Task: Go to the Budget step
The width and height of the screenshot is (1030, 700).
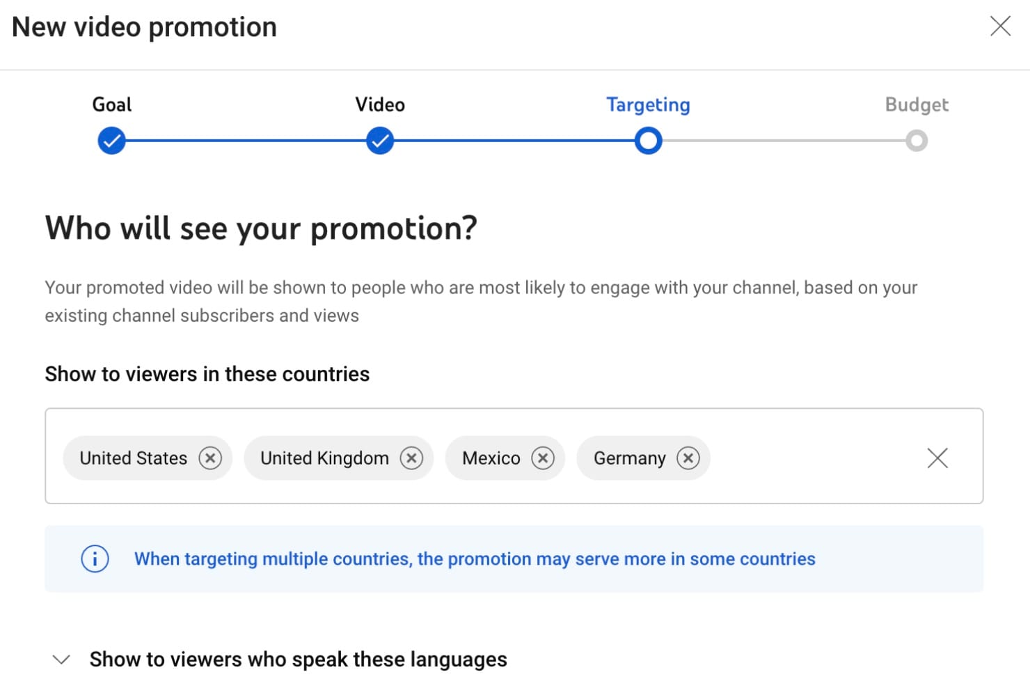Action: tap(917, 104)
